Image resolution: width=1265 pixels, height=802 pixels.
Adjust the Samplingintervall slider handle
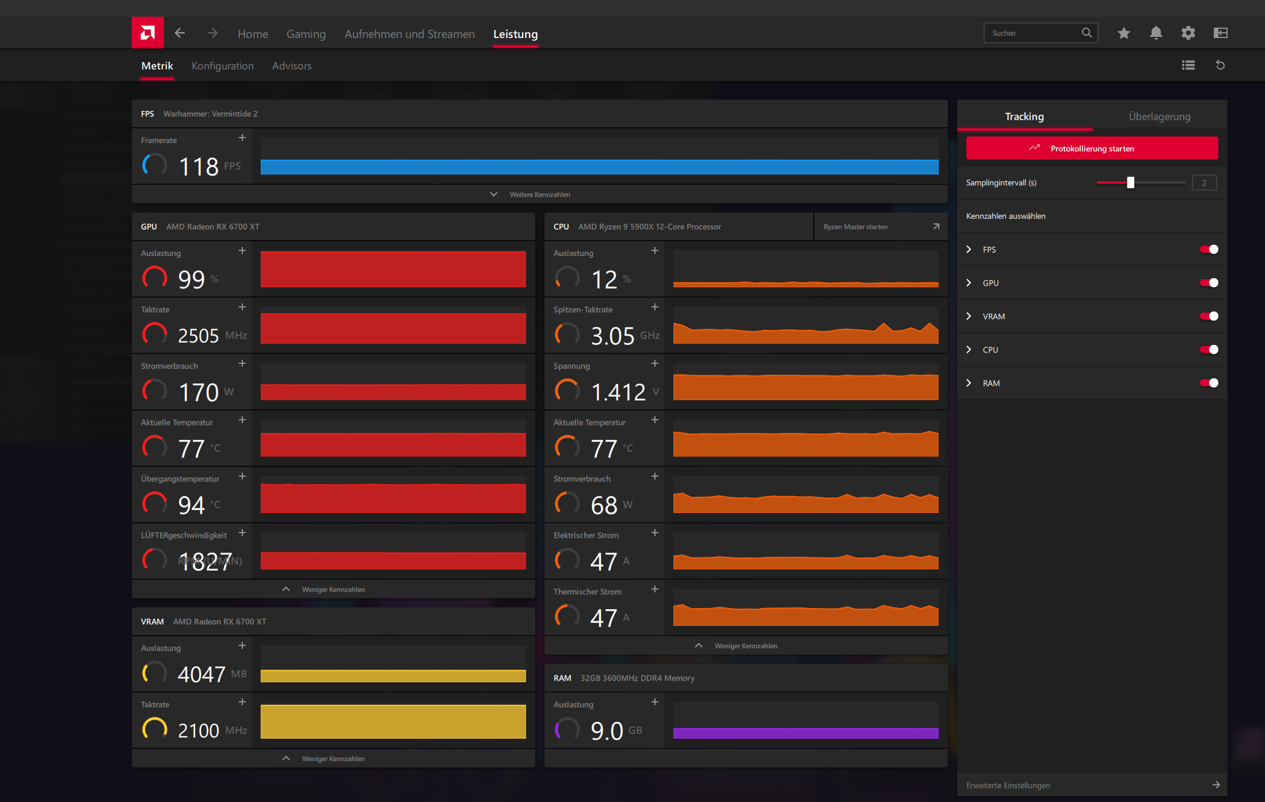tap(1130, 183)
